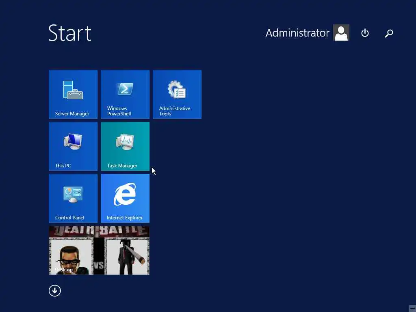Click the Administrator account picture
416x312 pixels.
pyautogui.click(x=341, y=32)
